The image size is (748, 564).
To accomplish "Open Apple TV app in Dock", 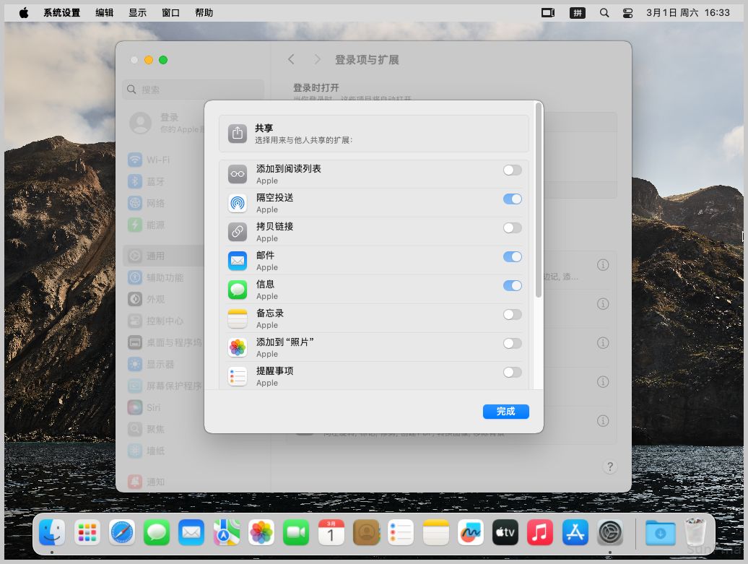I will coord(505,533).
